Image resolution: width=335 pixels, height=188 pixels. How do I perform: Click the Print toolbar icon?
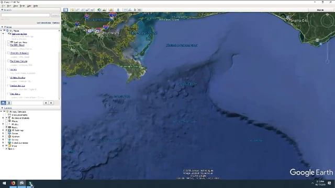click(130, 10)
